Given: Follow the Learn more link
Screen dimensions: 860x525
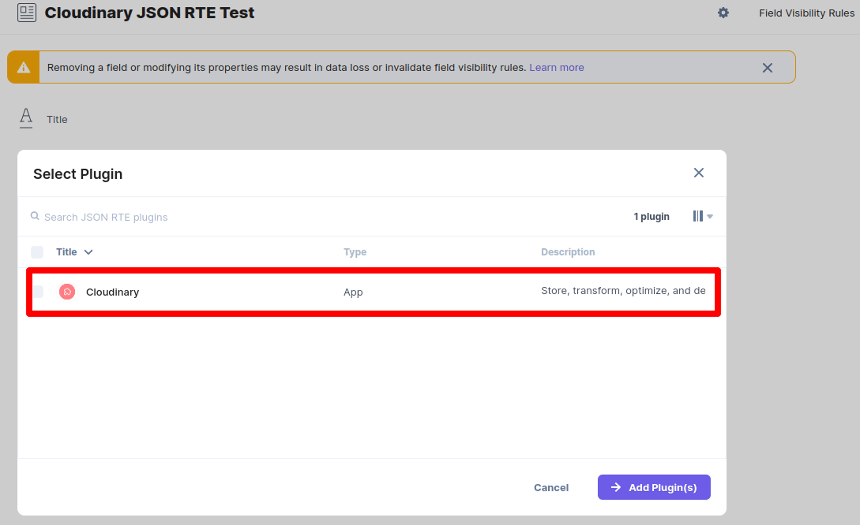Looking at the screenshot, I should pos(556,68).
